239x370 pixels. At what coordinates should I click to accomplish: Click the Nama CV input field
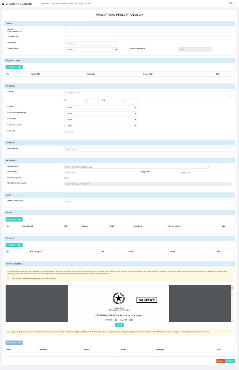pyautogui.click(x=148, y=30)
